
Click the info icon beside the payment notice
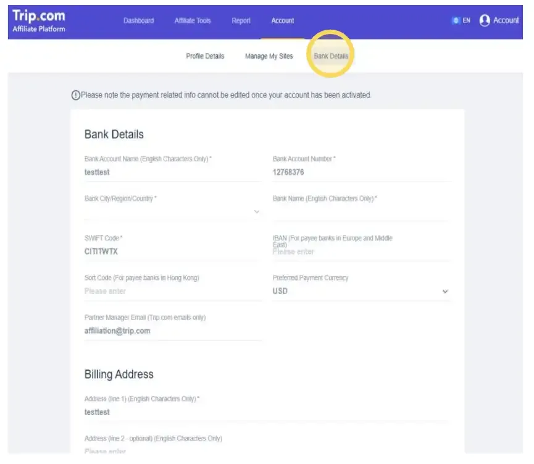click(x=75, y=95)
